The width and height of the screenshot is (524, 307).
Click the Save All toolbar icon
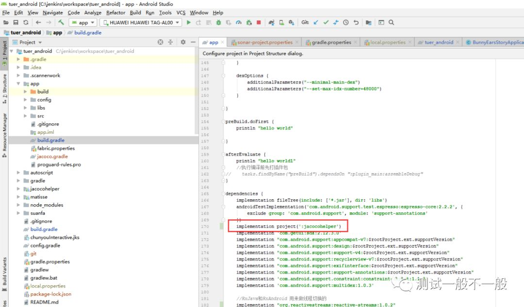pyautogui.click(x=16, y=22)
